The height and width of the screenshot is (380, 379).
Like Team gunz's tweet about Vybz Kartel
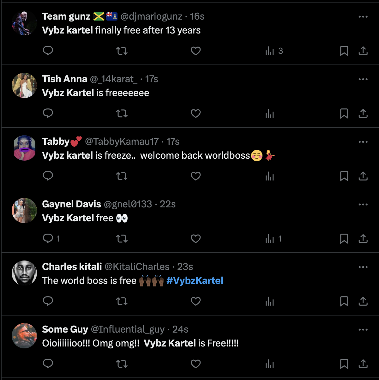(196, 51)
